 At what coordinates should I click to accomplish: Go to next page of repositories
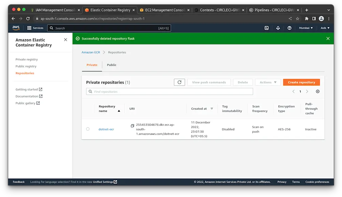307,92
